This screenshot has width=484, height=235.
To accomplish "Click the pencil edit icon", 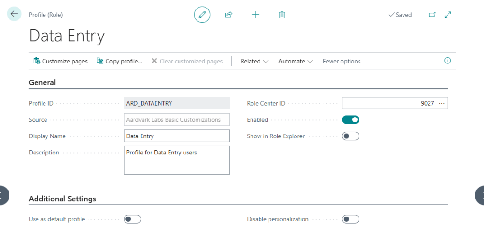I will [x=202, y=15].
